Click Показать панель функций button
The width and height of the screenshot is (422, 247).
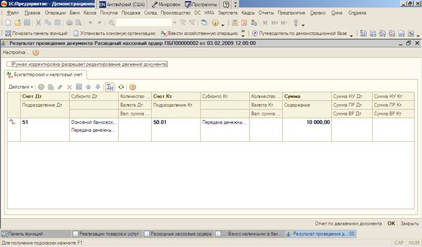click(x=36, y=34)
